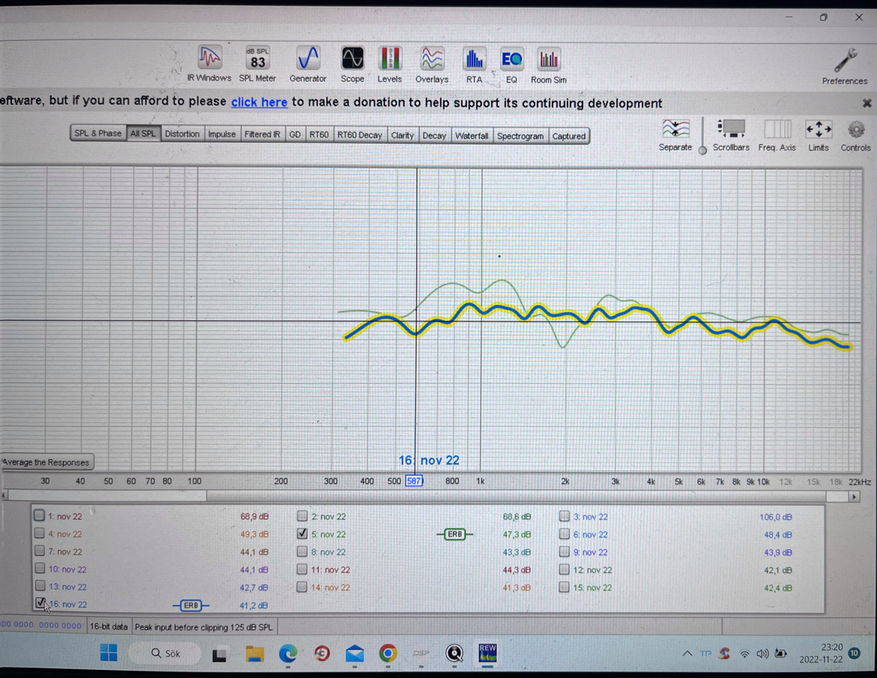Click the 587 frequency cursor field

(x=414, y=481)
